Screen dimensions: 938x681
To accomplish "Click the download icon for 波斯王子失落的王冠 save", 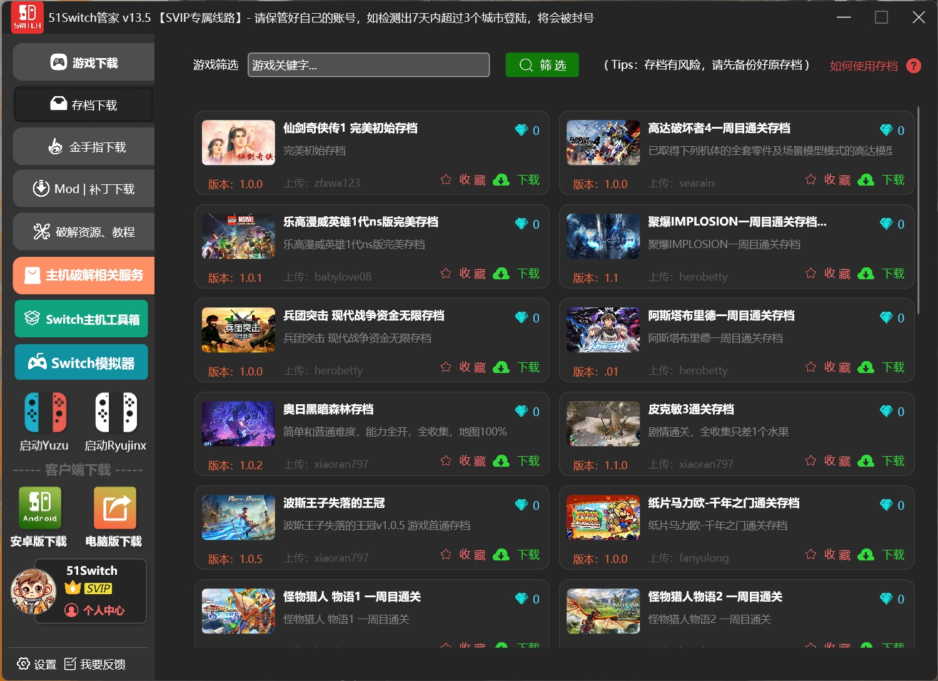I will (x=501, y=555).
